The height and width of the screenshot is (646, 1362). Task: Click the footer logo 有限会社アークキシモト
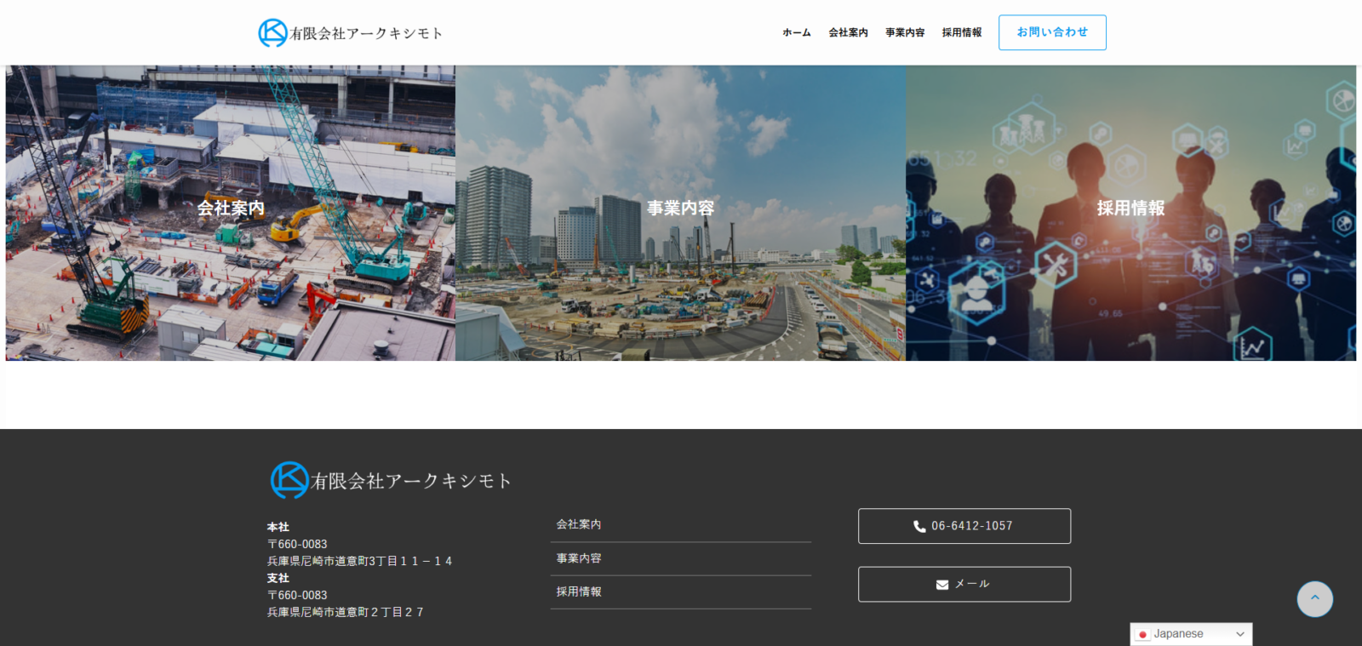tap(391, 481)
